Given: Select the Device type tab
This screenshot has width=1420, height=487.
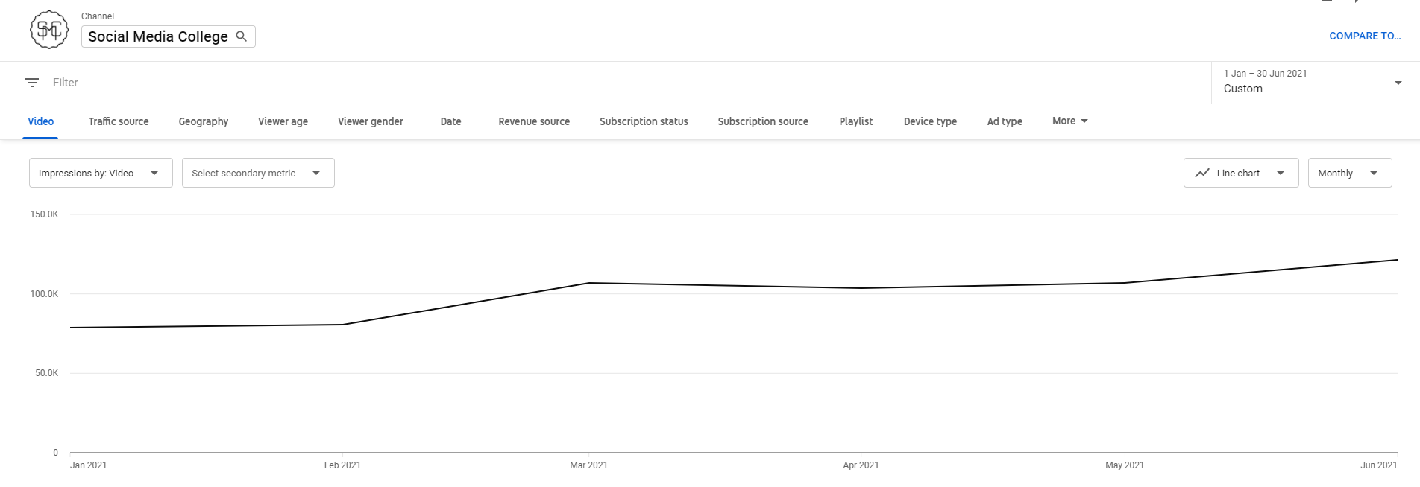Looking at the screenshot, I should coord(929,121).
